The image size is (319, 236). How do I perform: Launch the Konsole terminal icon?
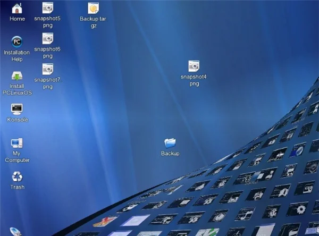pos(17,109)
